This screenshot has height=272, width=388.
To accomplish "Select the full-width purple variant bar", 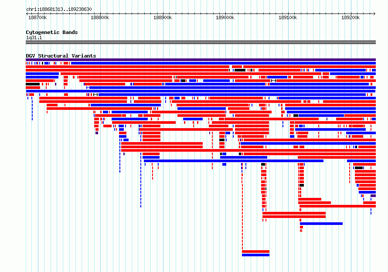I will pos(201,60).
